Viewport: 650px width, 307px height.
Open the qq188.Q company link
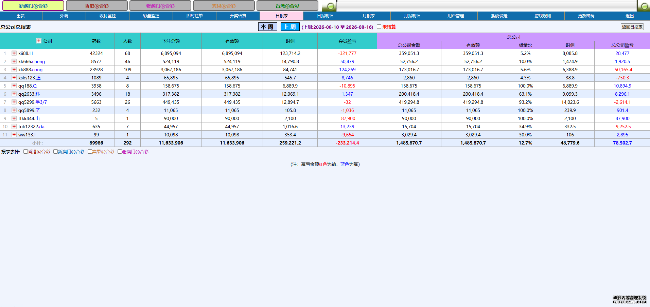[x=28, y=86]
